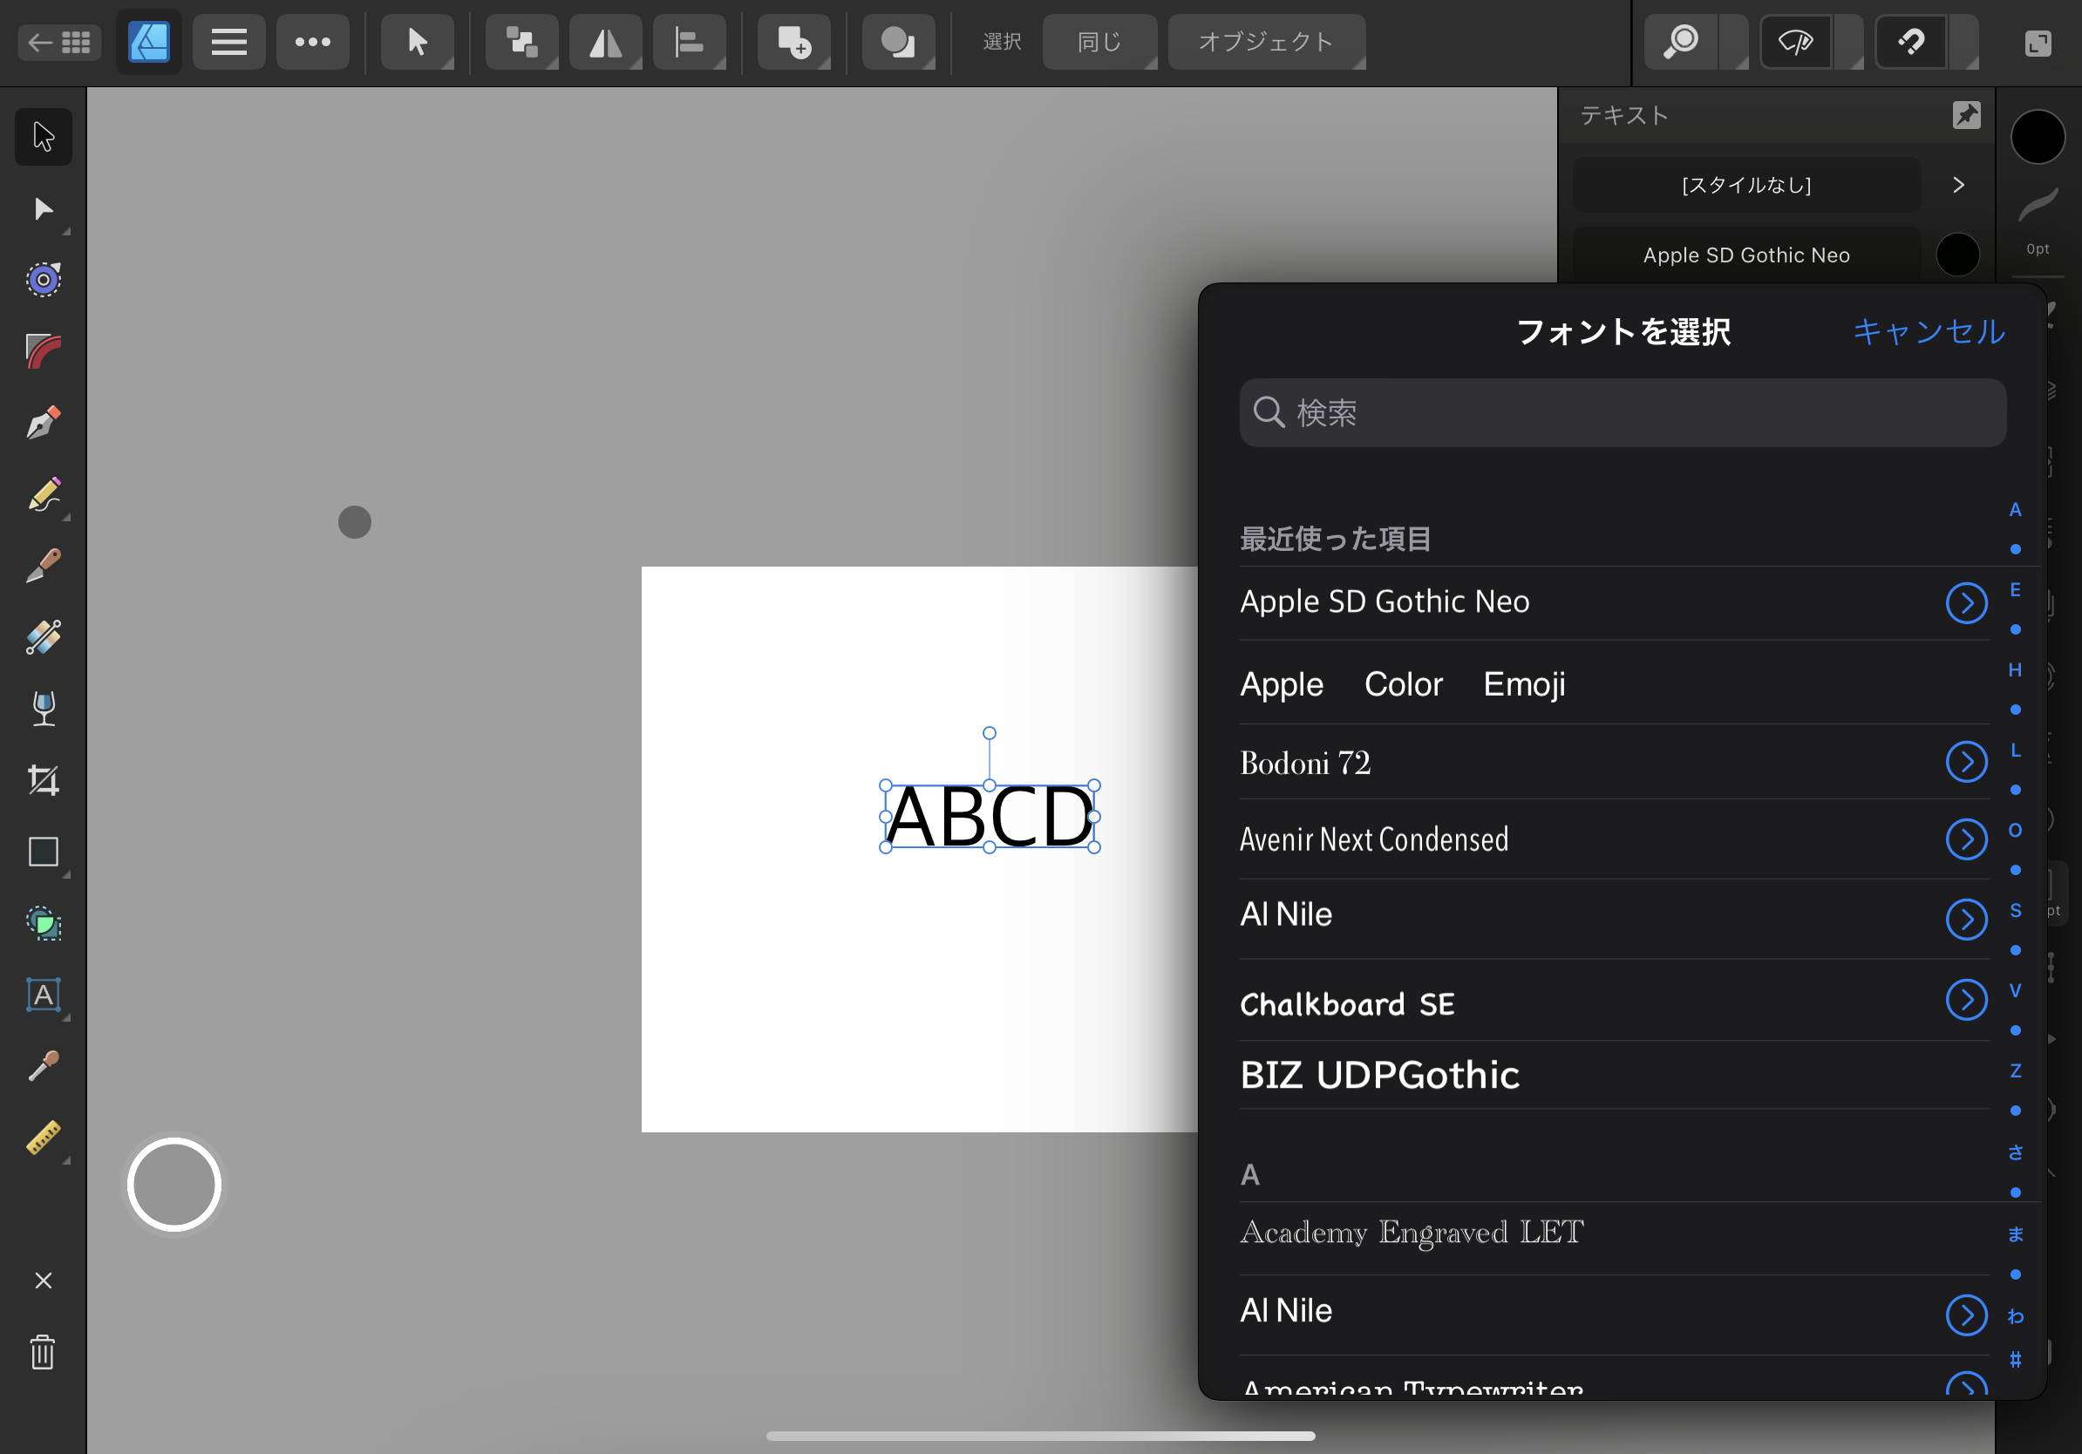Click the top bar cursor options

click(417, 42)
